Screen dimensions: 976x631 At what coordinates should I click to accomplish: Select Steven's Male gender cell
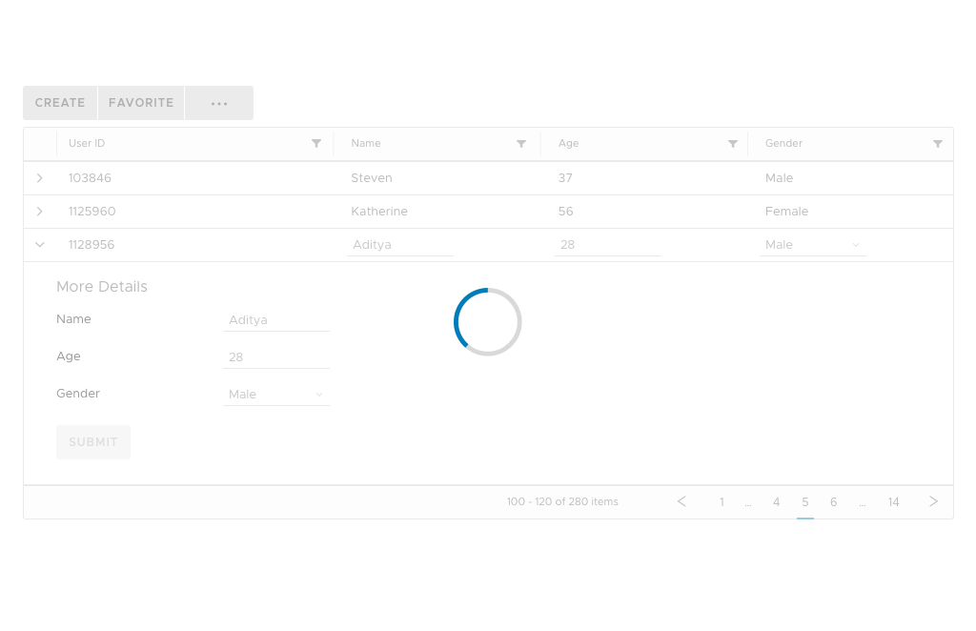click(780, 178)
